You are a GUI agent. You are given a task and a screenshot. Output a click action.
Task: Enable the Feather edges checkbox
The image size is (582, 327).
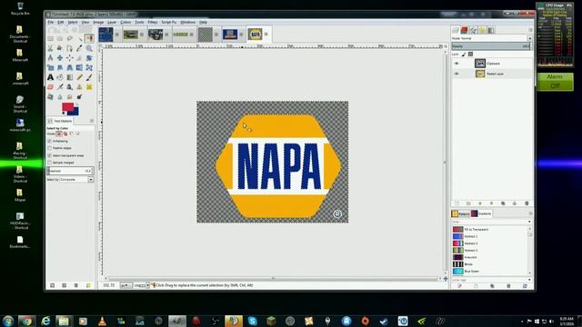[49, 148]
